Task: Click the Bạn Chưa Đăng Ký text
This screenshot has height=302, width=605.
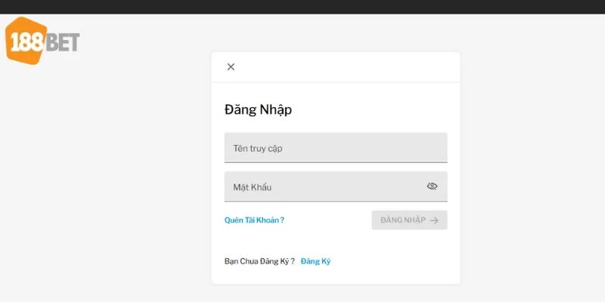Action: pyautogui.click(x=259, y=261)
